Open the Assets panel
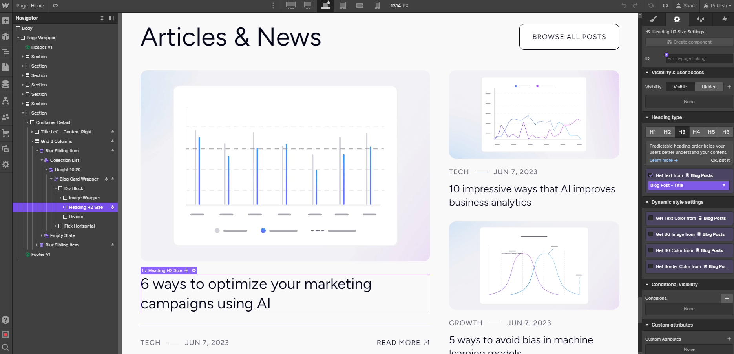This screenshot has width=734, height=354. point(6,149)
